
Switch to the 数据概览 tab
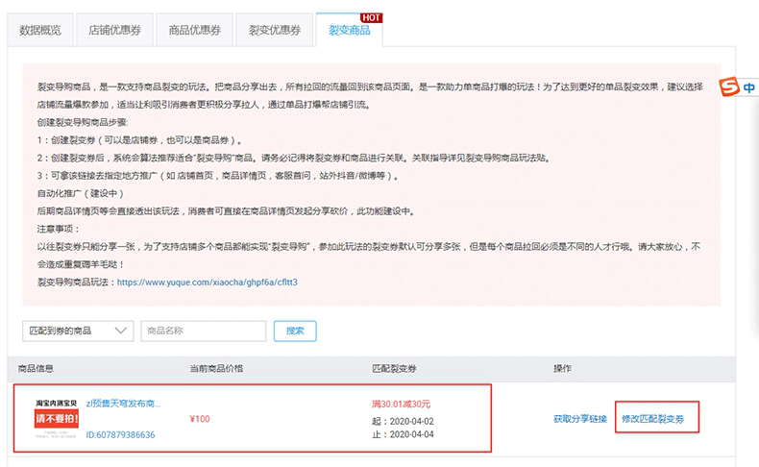point(40,30)
